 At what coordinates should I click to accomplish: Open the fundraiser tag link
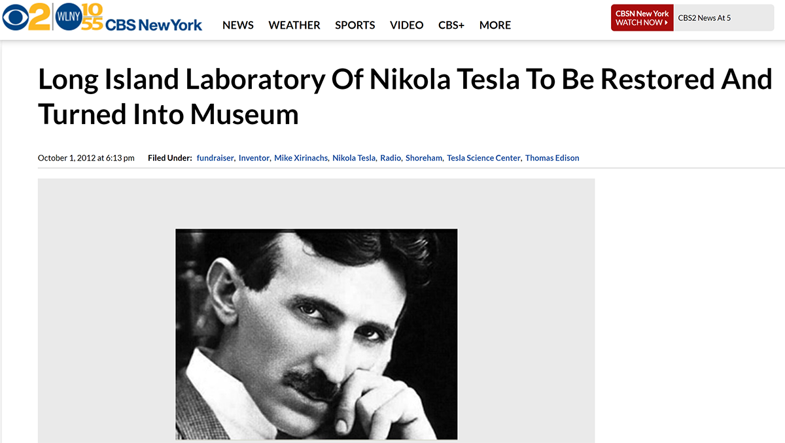tap(215, 158)
